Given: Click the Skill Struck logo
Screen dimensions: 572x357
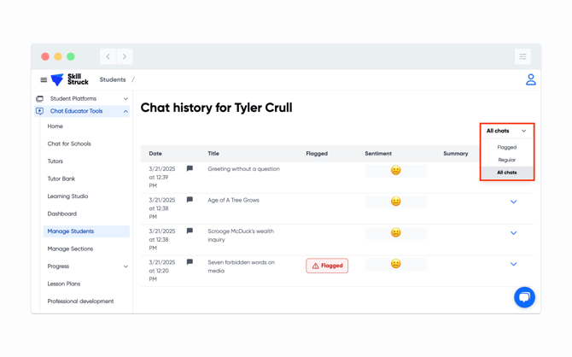Looking at the screenshot, I should [x=69, y=79].
